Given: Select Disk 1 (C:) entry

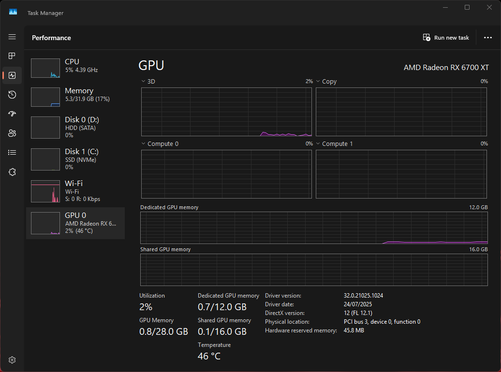Looking at the screenshot, I should click(75, 159).
